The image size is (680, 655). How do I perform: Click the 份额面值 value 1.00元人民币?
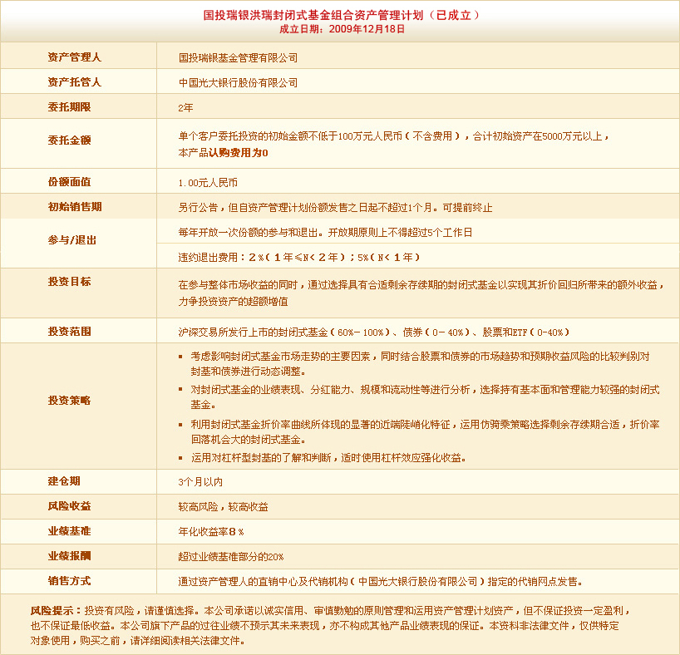pyautogui.click(x=208, y=182)
